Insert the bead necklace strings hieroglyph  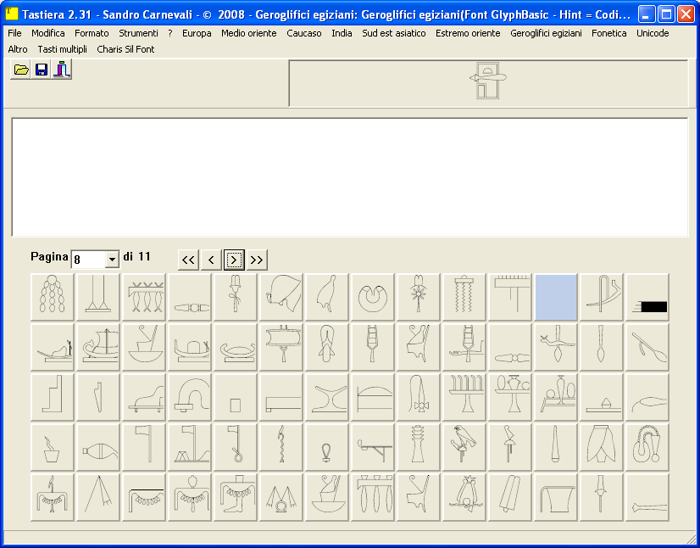[53, 297]
